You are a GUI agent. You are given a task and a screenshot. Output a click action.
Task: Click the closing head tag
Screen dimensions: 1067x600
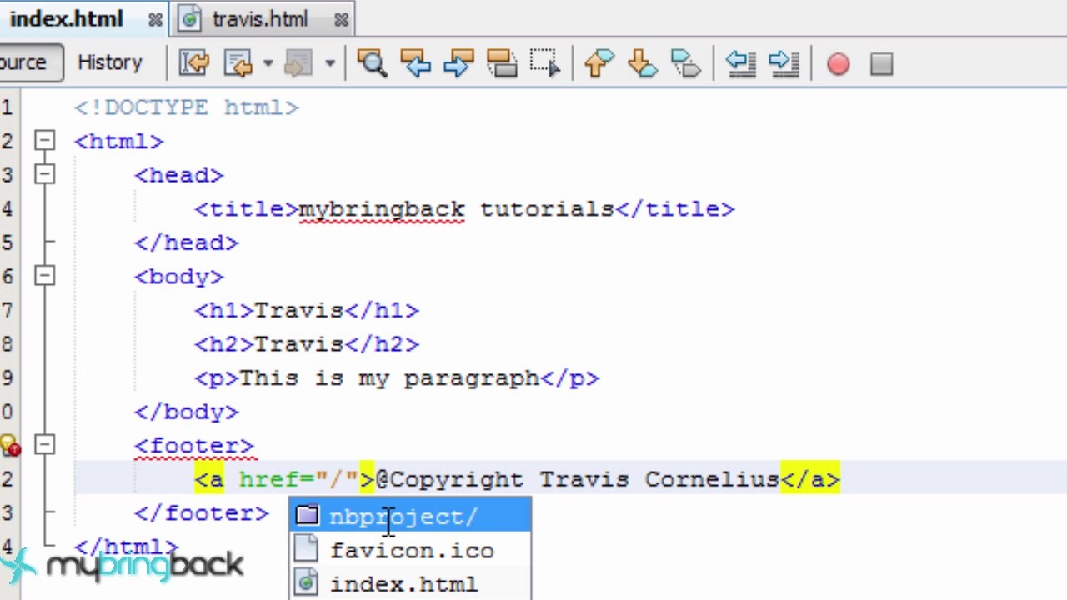coord(187,242)
